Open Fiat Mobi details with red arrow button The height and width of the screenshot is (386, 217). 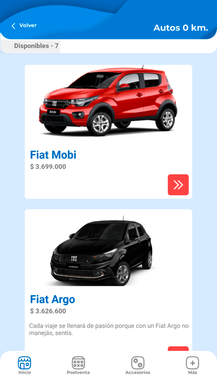click(x=178, y=185)
